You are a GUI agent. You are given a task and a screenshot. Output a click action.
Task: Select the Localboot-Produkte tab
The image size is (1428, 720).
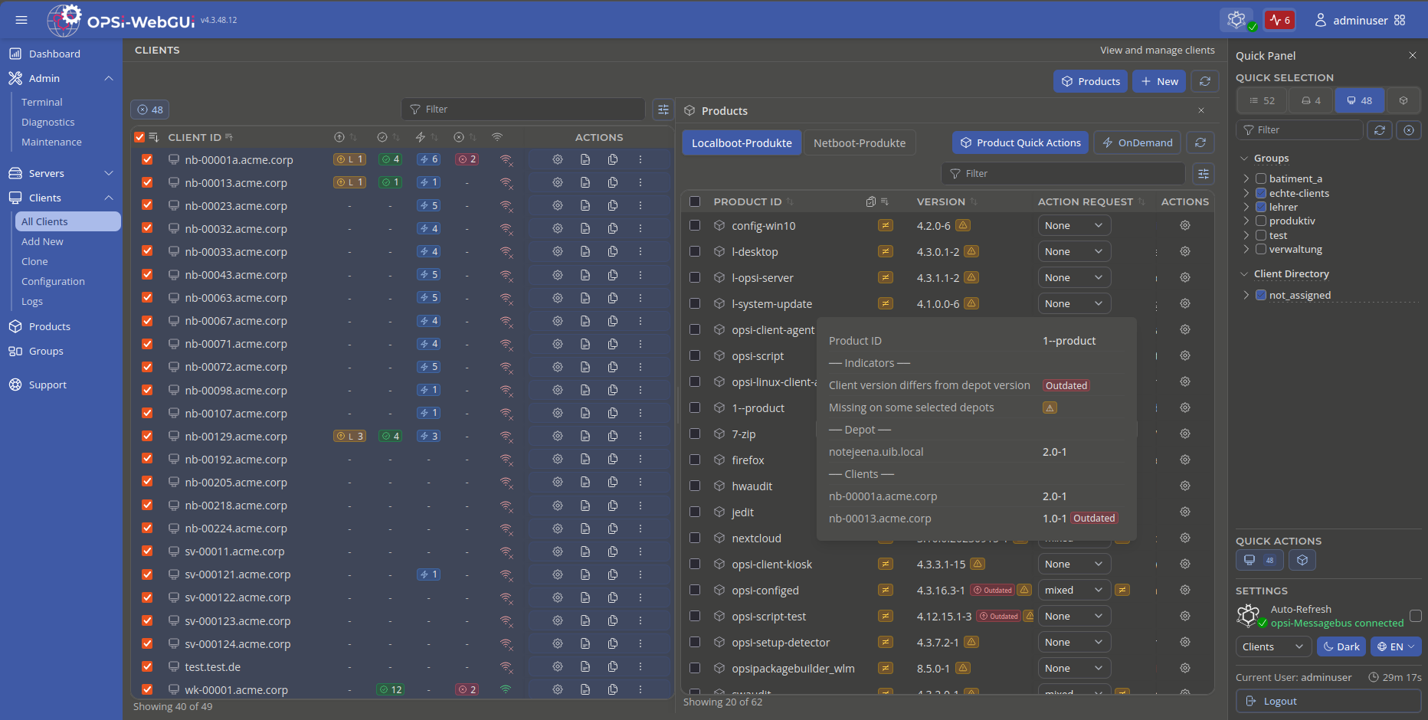(x=742, y=142)
